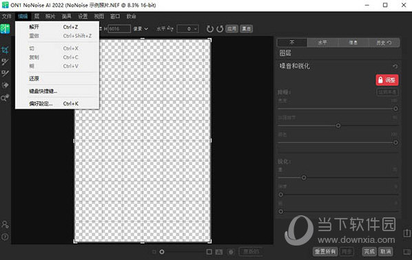Open 键盘快捷键... from the edit menu
Viewport: 412px width, 260px height.
[57, 91]
